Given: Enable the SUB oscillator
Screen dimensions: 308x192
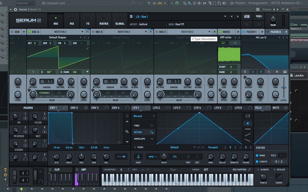Looking at the screenshot, I should point(12,32).
